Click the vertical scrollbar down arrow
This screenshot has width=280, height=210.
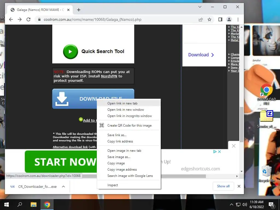click(242, 171)
